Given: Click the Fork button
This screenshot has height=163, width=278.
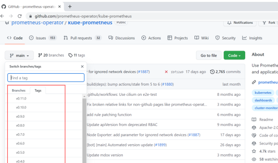Looking at the screenshot, I should 269,23.
